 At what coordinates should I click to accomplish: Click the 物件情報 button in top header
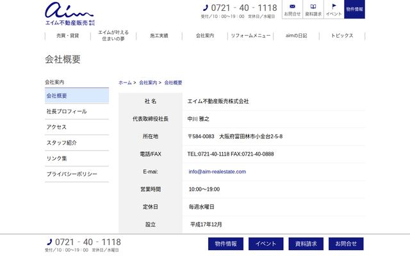tap(354, 9)
